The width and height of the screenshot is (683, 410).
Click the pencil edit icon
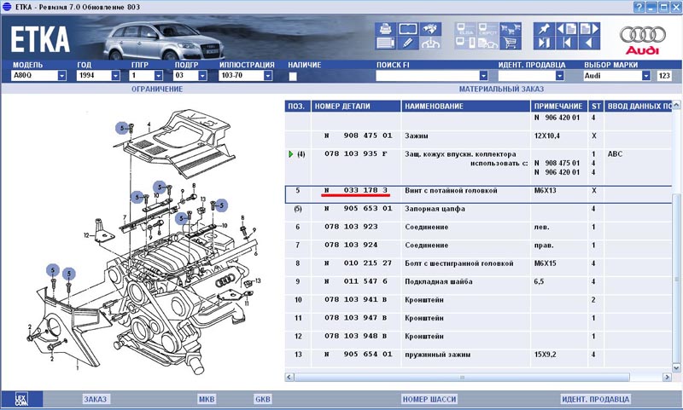(x=408, y=43)
